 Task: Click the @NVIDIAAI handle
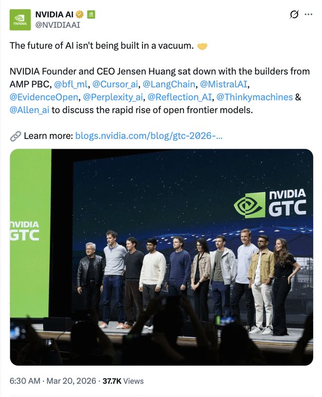coord(58,24)
